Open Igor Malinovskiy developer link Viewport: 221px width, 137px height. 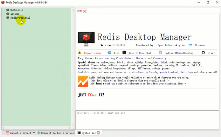tap(169, 45)
